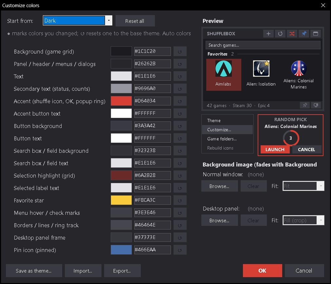This screenshot has width=331, height=284.
Task: Click the blue pin icon in the preview header
Action: pyautogui.click(x=304, y=34)
